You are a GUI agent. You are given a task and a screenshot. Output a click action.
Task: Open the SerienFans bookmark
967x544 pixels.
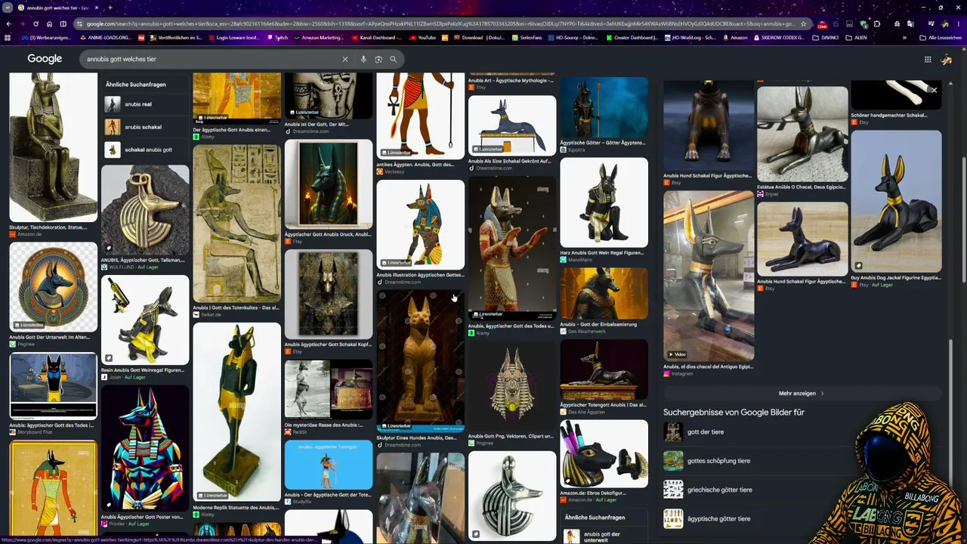527,37
